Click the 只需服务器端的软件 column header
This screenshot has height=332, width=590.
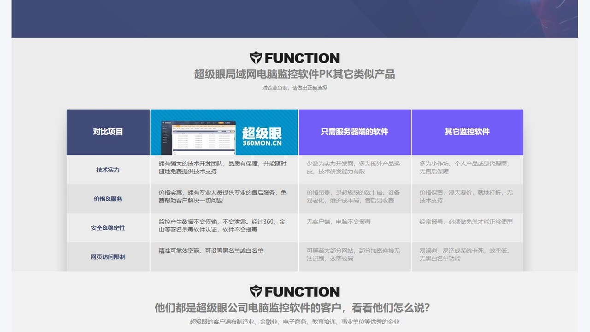pos(354,132)
